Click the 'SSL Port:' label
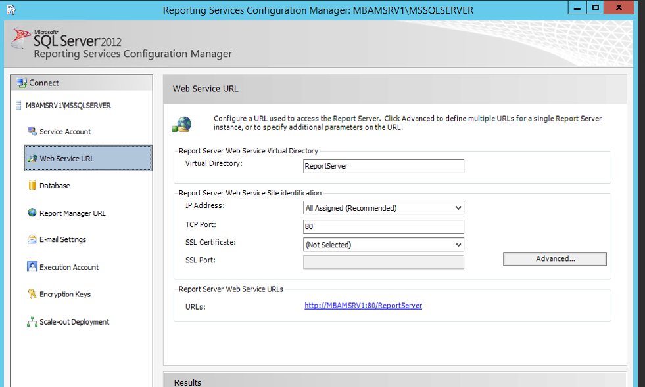645x387 pixels. tap(201, 260)
